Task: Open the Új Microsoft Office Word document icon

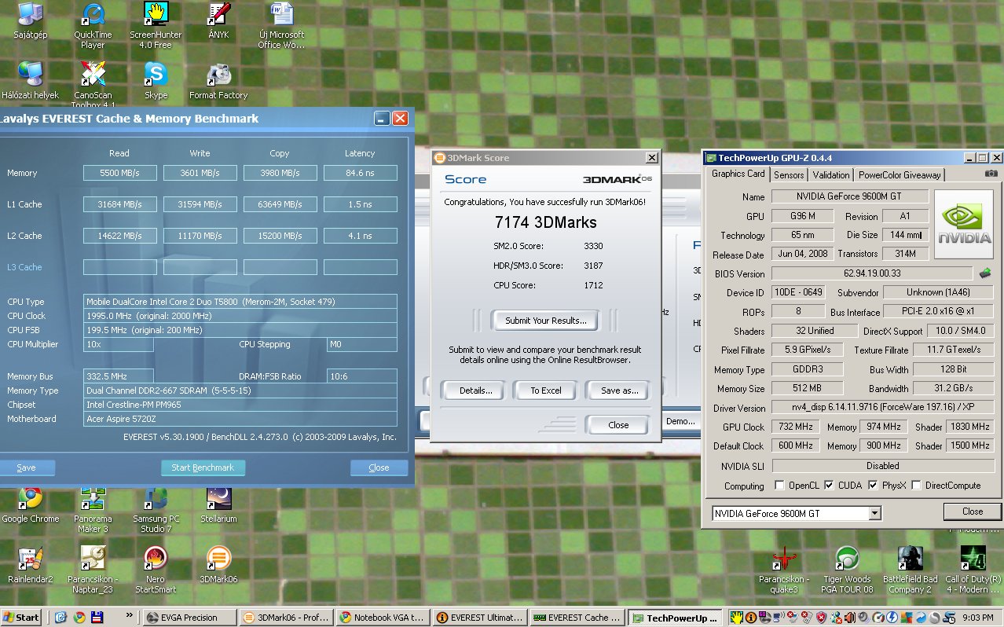Action: (x=281, y=24)
